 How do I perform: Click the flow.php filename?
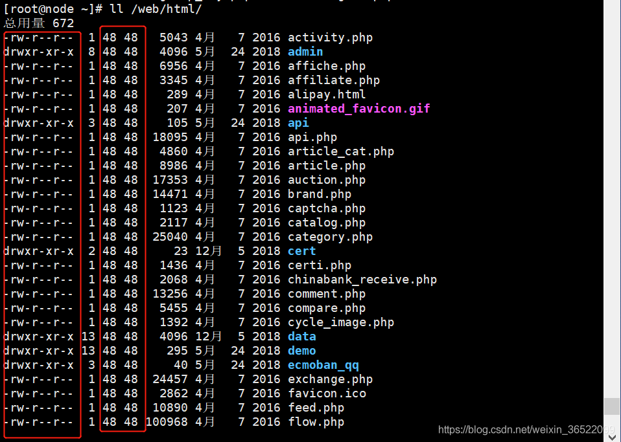[316, 422]
